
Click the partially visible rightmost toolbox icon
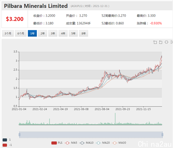point(172,42)
